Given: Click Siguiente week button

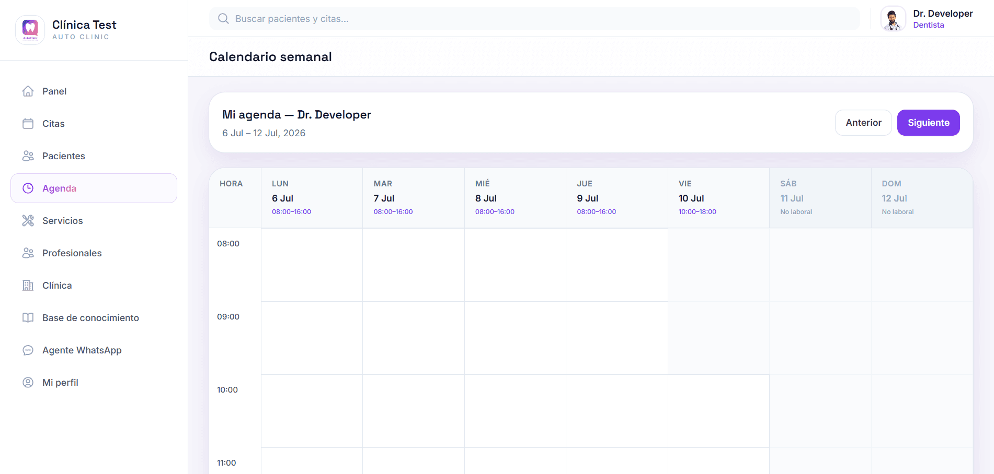Looking at the screenshot, I should [x=928, y=123].
